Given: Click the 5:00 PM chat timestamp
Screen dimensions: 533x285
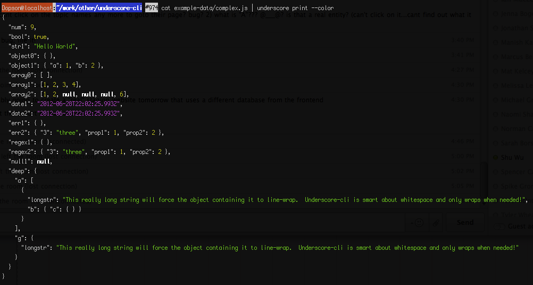Looking at the screenshot, I should [462, 156].
